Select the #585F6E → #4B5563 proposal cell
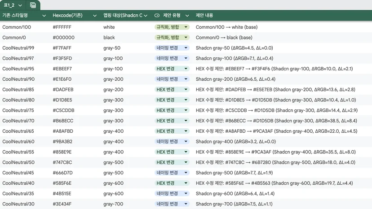The image size is (372, 209). 274,183
